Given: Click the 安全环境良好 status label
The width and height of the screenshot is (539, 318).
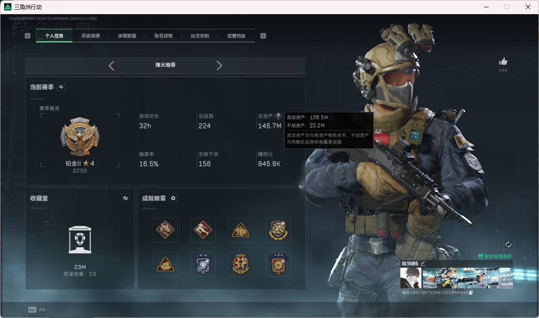Looking at the screenshot, I should 495,256.
